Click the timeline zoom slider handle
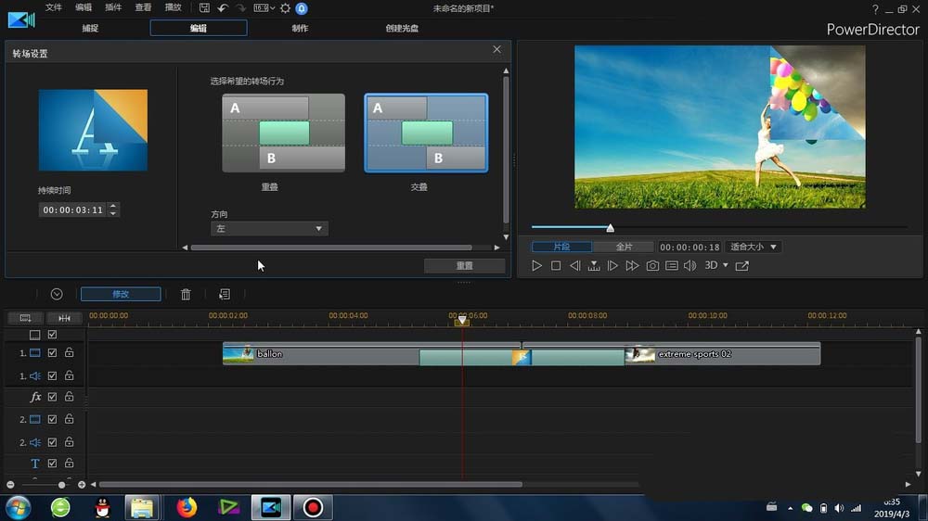Image resolution: width=928 pixels, height=521 pixels. (62, 485)
